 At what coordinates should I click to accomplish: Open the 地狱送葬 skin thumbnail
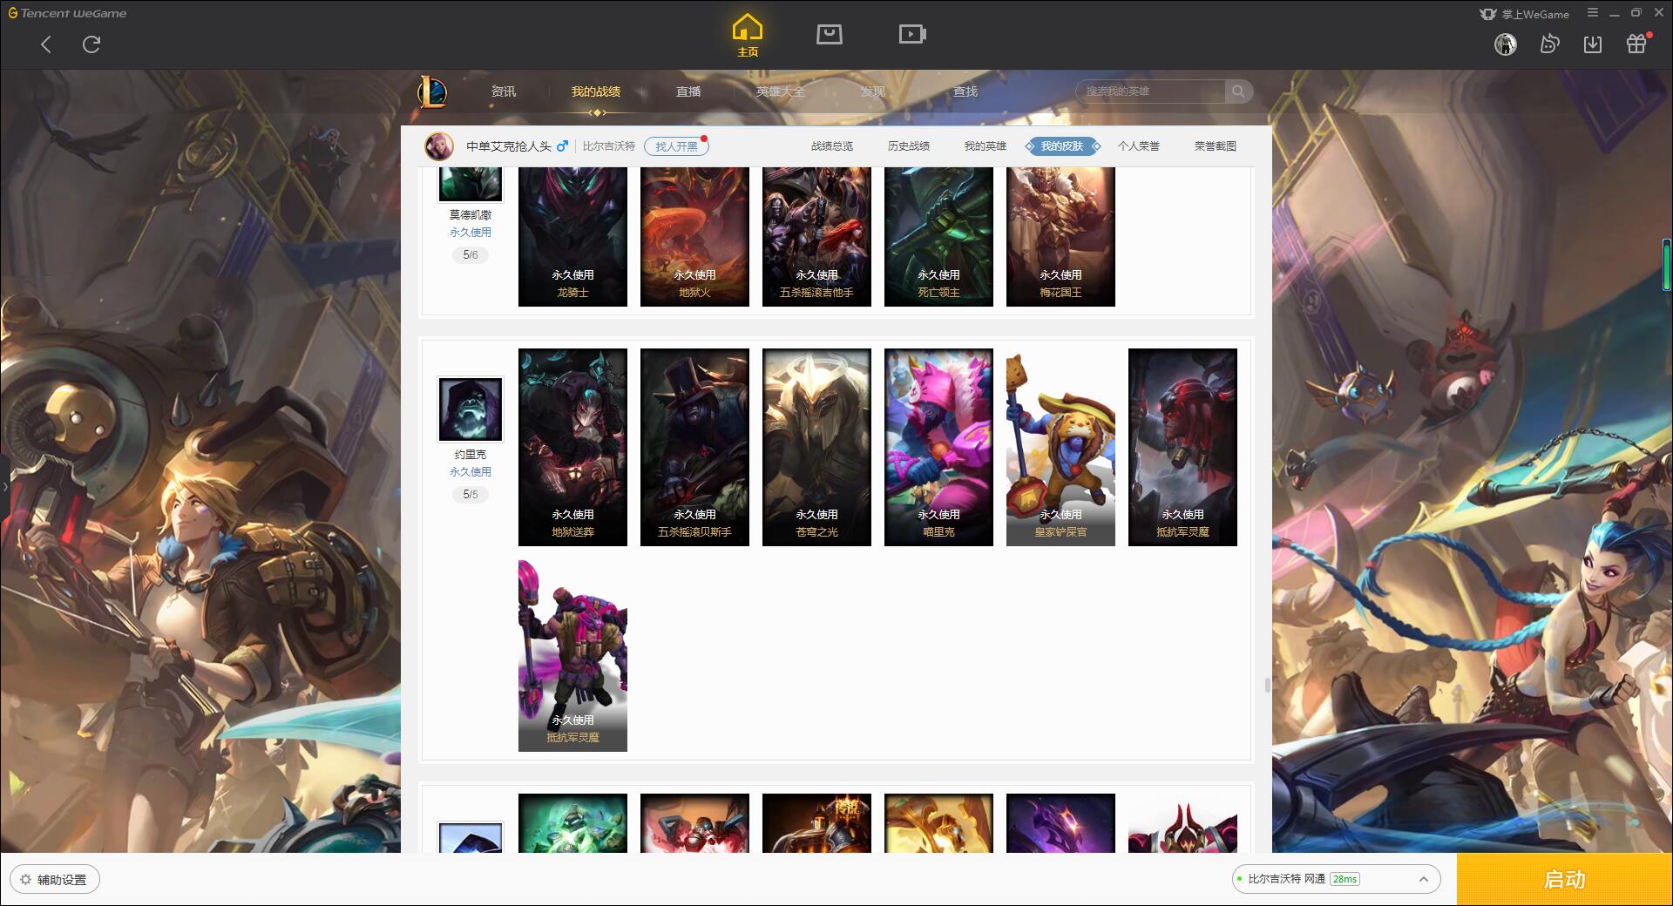tap(572, 447)
